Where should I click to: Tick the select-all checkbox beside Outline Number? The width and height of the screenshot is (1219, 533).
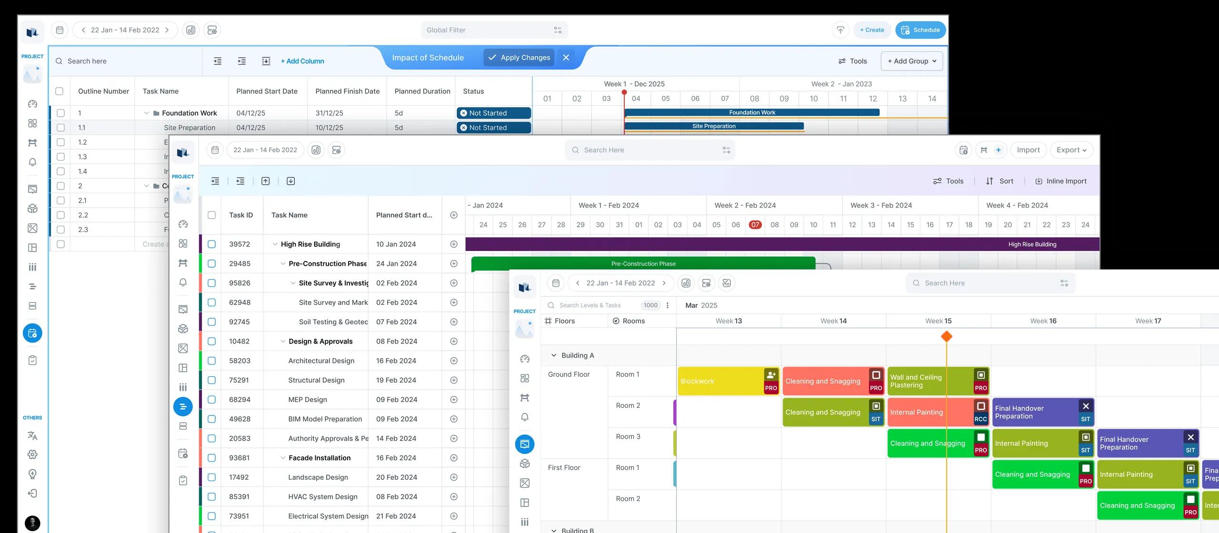click(60, 91)
